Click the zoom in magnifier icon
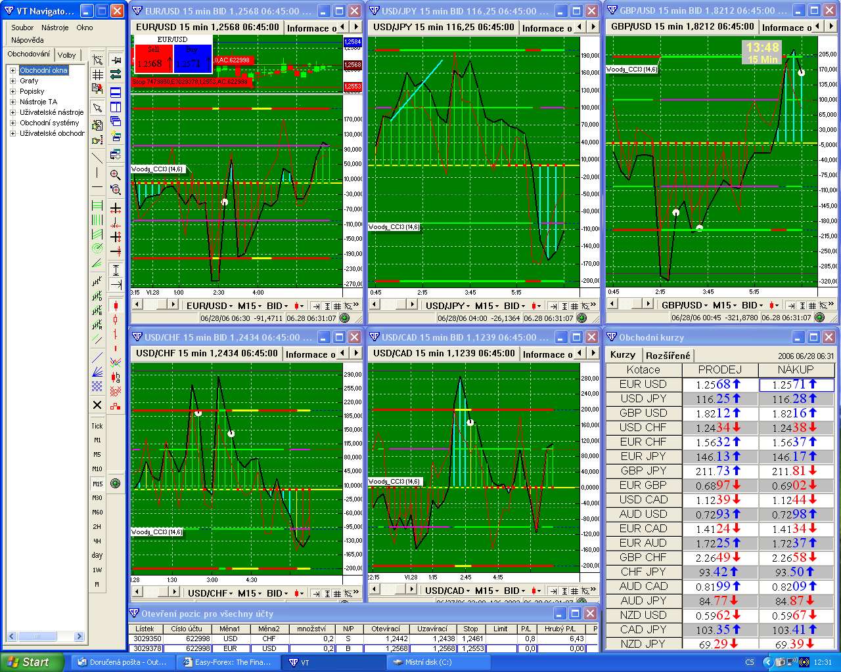The width and height of the screenshot is (841, 672). coord(116,175)
